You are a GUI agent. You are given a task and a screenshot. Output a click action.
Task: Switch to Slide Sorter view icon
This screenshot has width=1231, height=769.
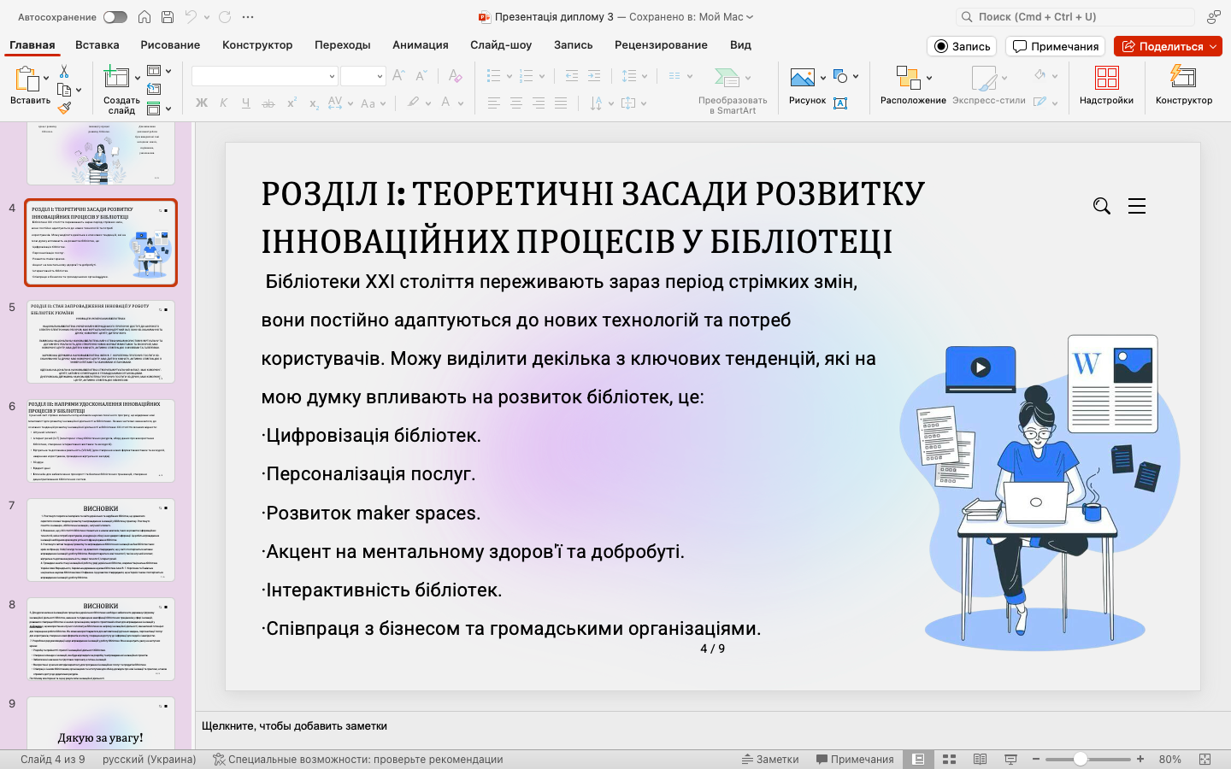pyautogui.click(x=949, y=759)
